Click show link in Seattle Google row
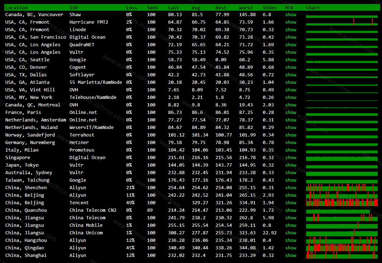This screenshot has height=263, width=382. coord(291,60)
